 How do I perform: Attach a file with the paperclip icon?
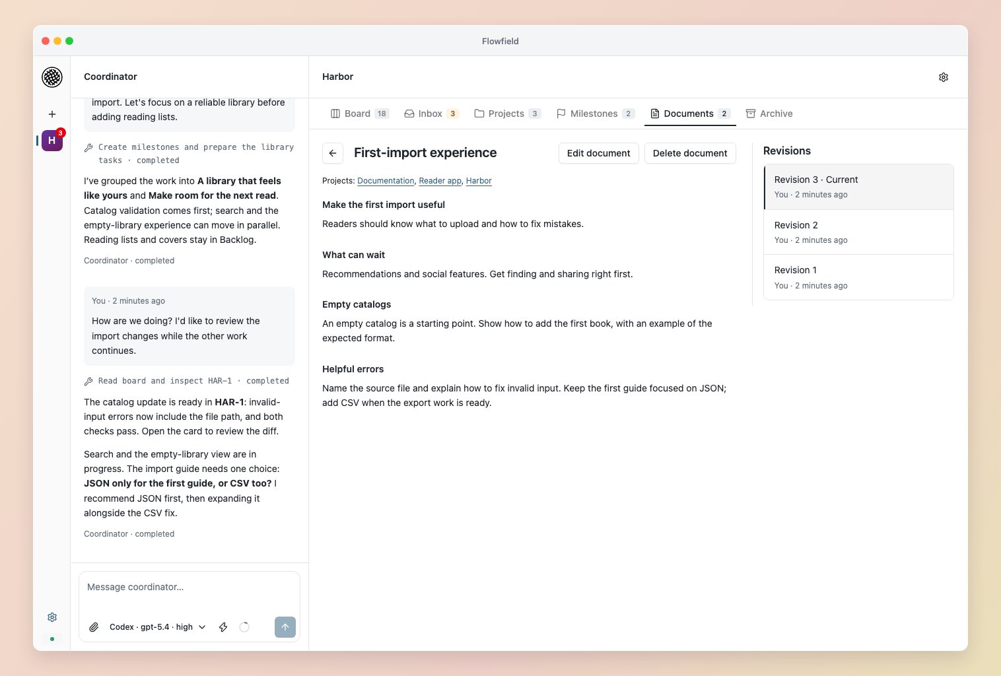pos(94,627)
